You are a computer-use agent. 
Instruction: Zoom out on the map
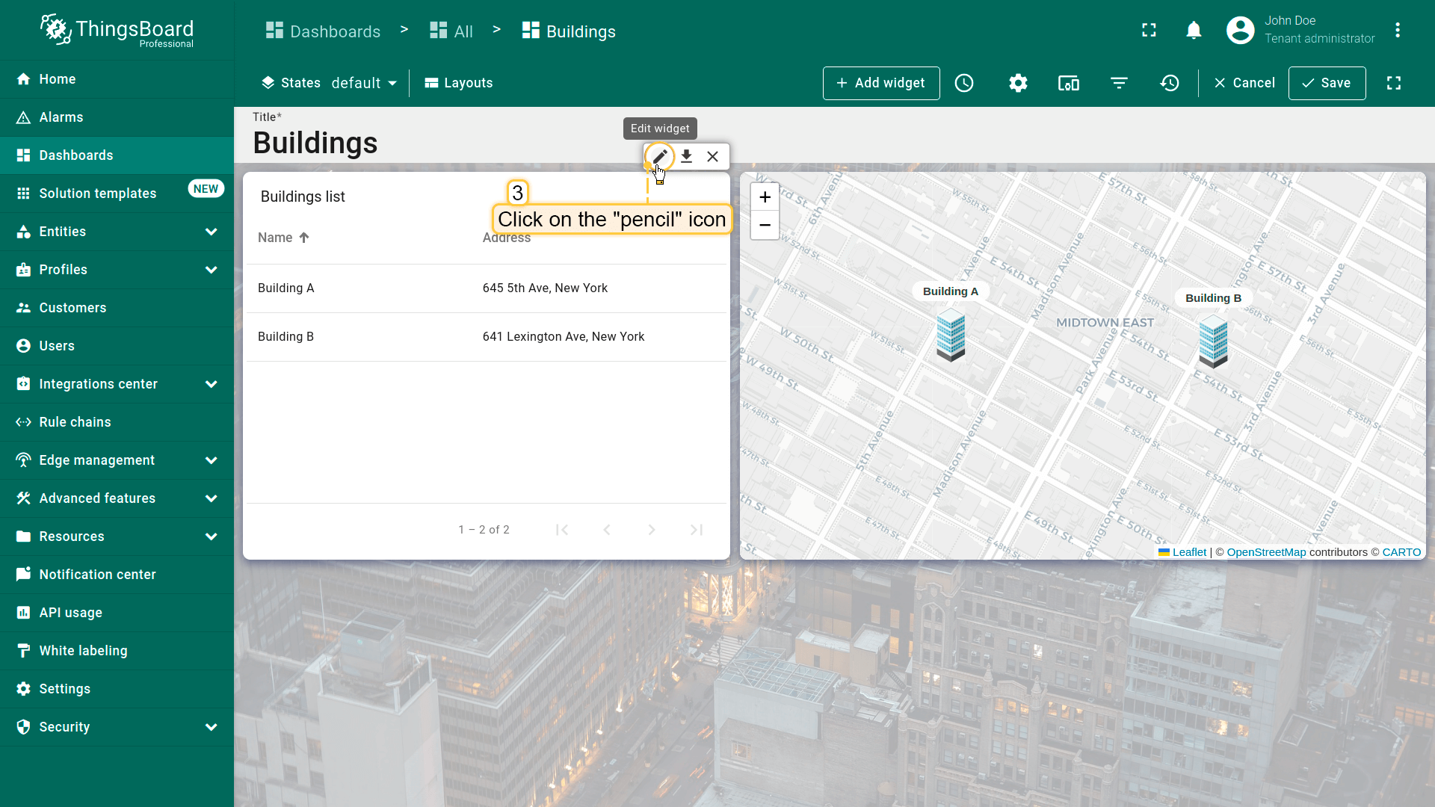pyautogui.click(x=765, y=225)
